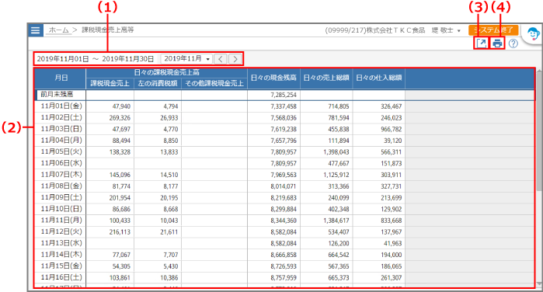543x292 pixels.
Task: Go to previous month arrow button
Action: coord(221,59)
